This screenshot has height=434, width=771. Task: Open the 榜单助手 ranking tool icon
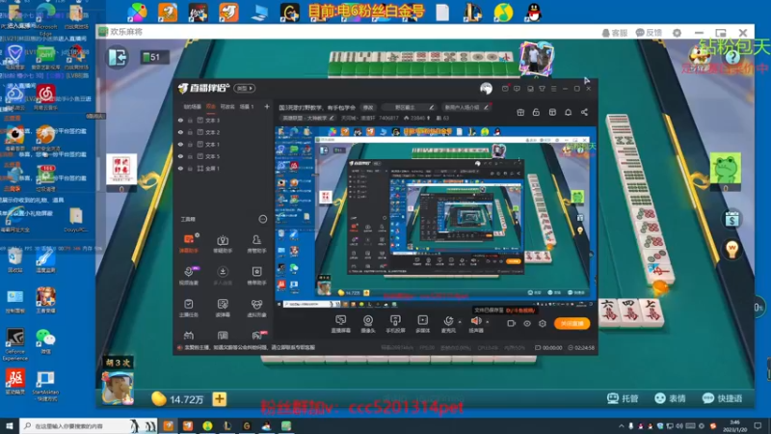(256, 275)
